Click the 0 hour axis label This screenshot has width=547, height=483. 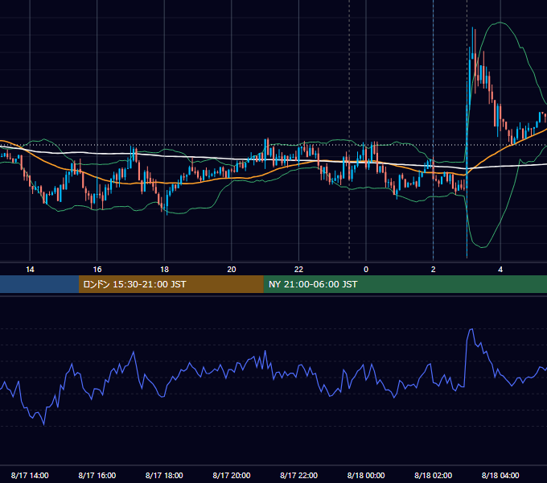tap(366, 270)
